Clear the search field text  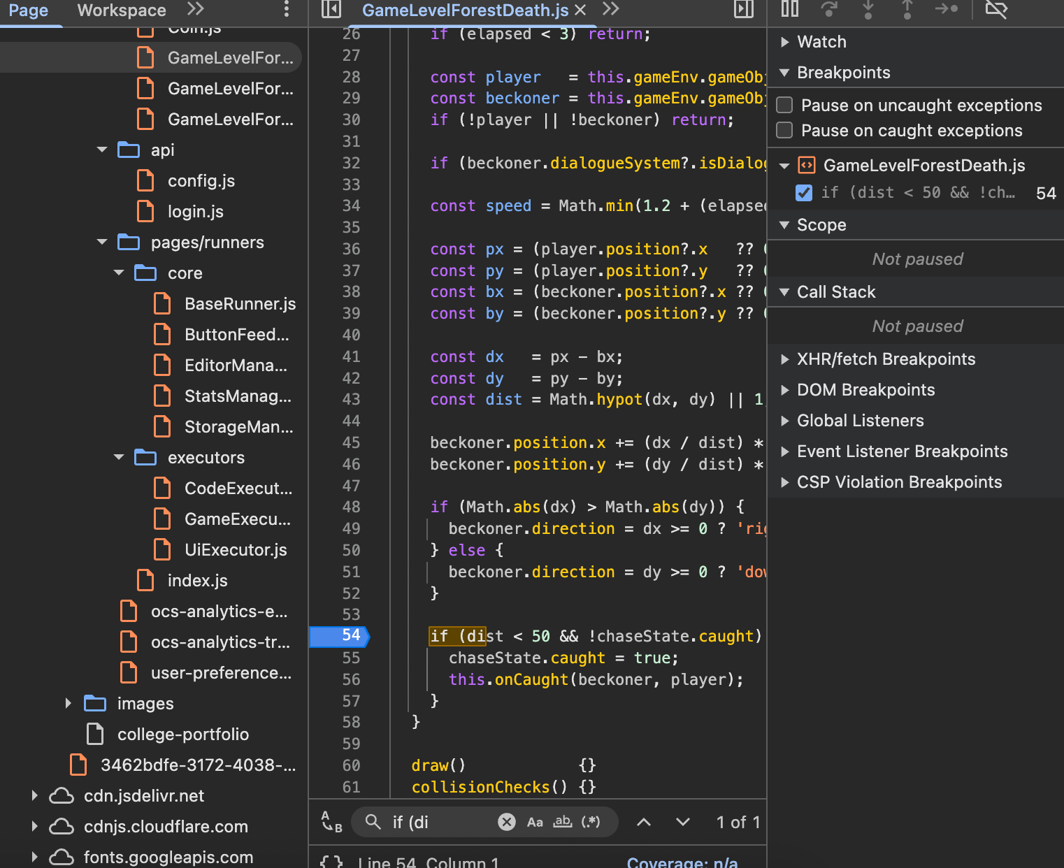[507, 822]
